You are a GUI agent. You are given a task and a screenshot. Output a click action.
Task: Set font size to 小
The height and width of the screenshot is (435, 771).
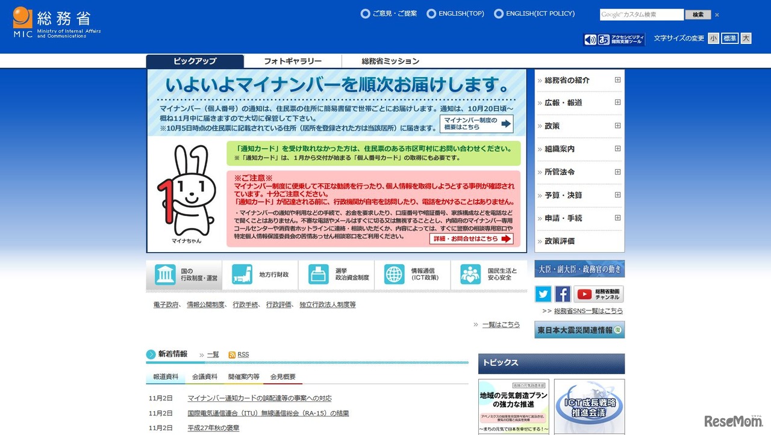click(x=713, y=37)
